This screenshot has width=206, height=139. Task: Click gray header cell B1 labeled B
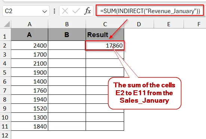click(x=67, y=34)
